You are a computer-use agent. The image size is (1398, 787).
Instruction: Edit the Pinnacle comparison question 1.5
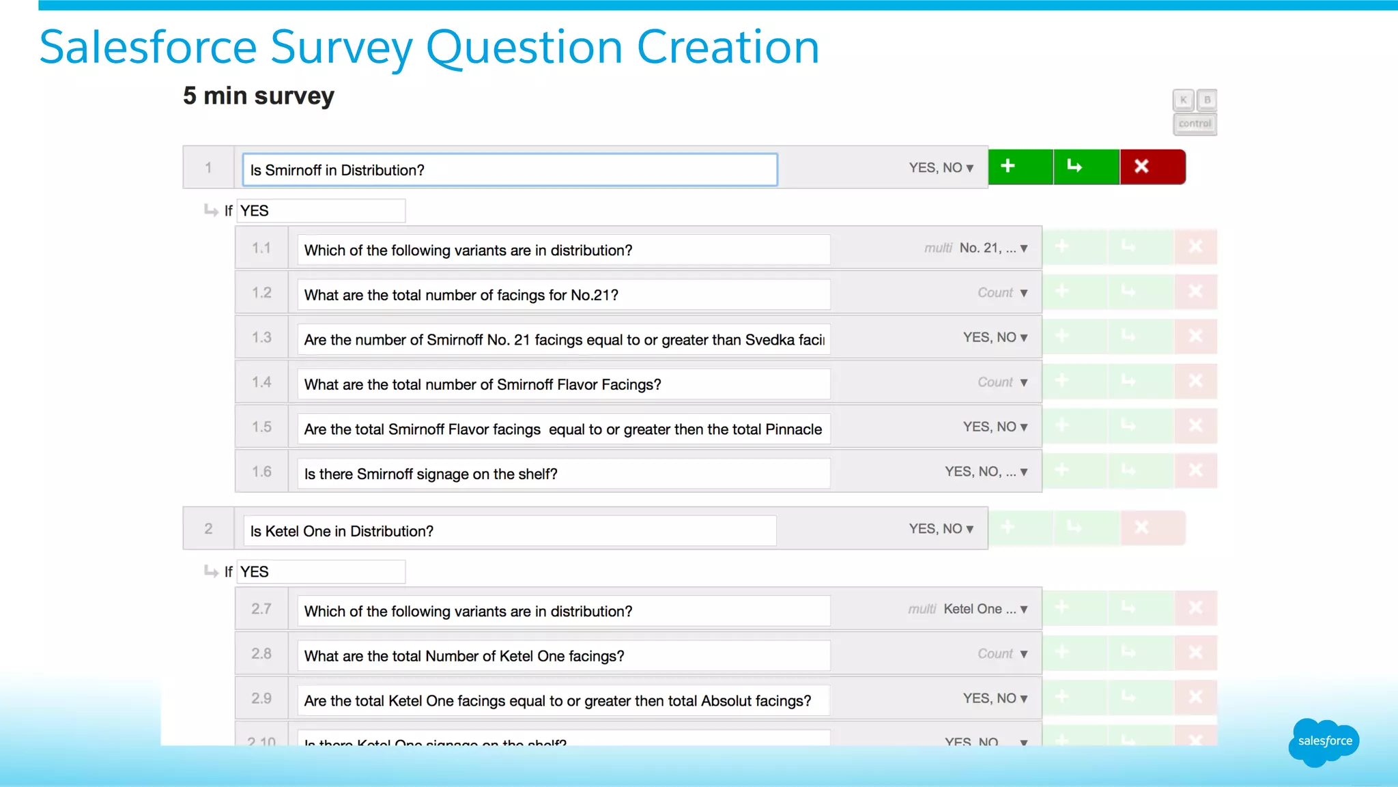click(564, 429)
